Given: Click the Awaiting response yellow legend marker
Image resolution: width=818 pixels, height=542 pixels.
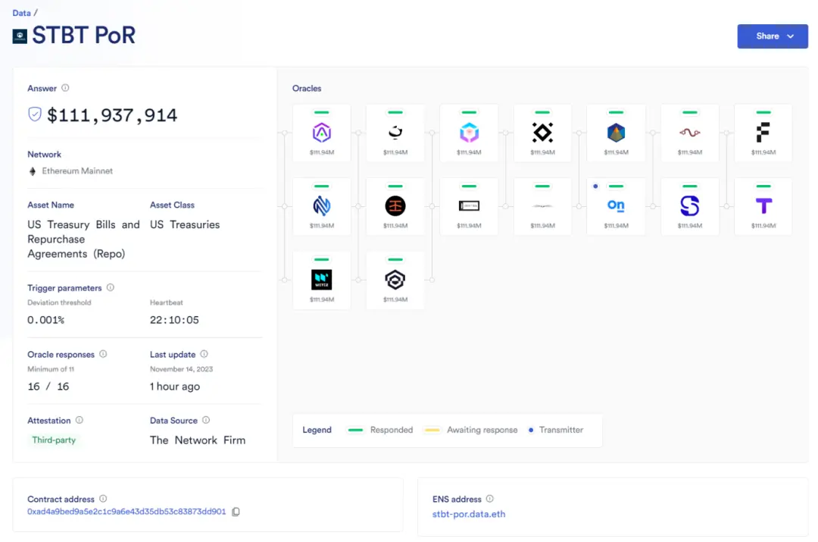Looking at the screenshot, I should (x=432, y=431).
